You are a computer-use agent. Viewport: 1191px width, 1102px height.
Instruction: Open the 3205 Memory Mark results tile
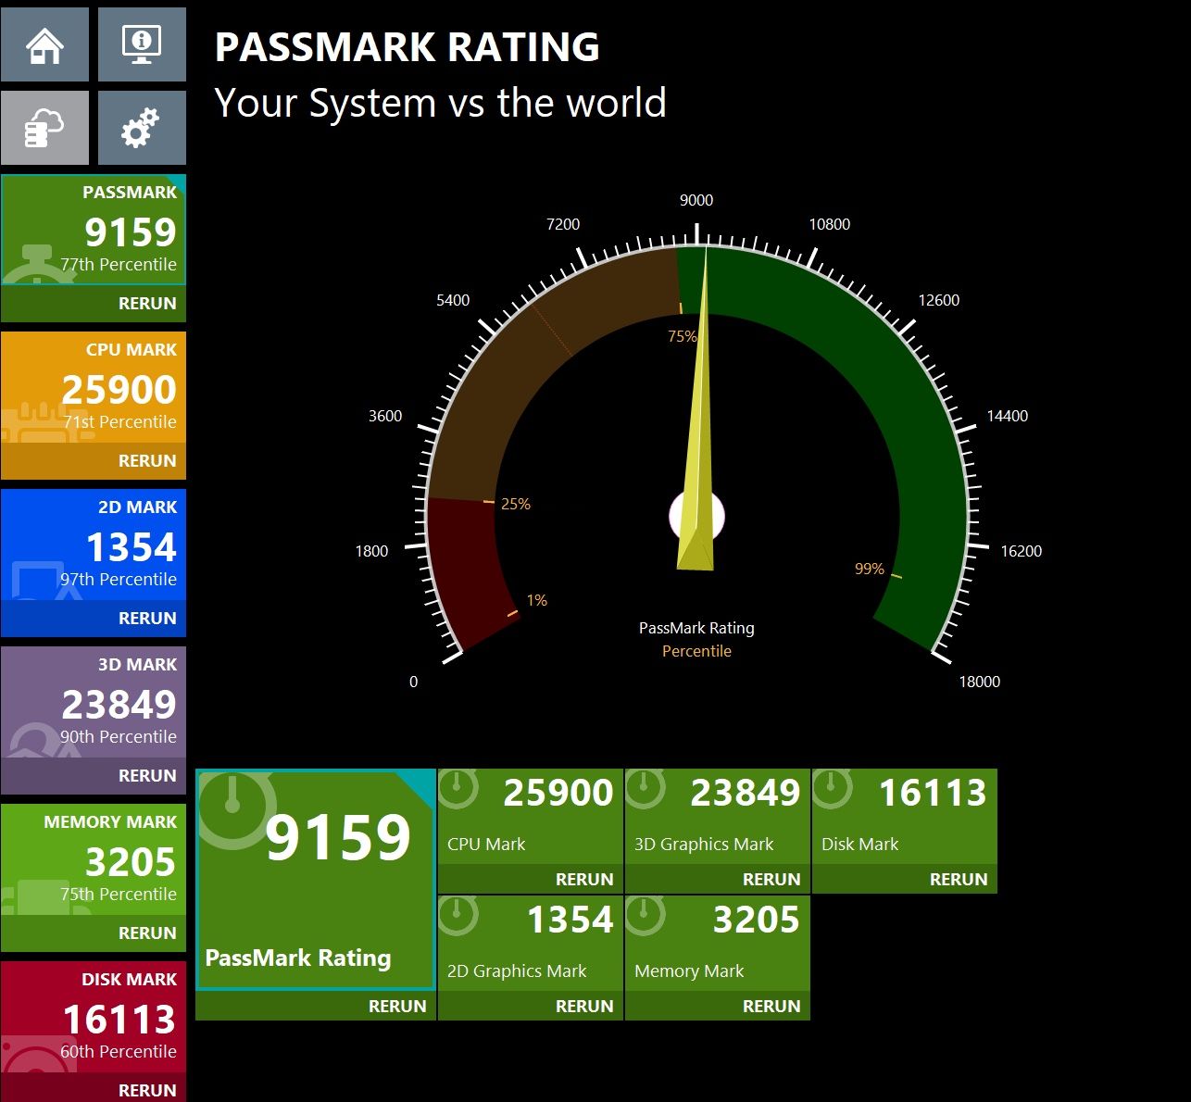(718, 944)
